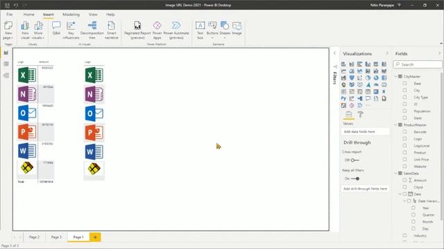This screenshot has width=444, height=249.
Task: Insert a Funnel chart visual
Action: click(352, 77)
